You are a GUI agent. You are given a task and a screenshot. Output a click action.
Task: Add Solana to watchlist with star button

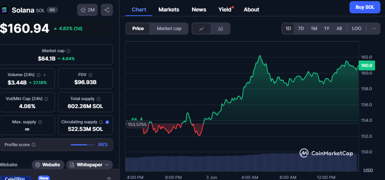pyautogui.click(x=88, y=10)
